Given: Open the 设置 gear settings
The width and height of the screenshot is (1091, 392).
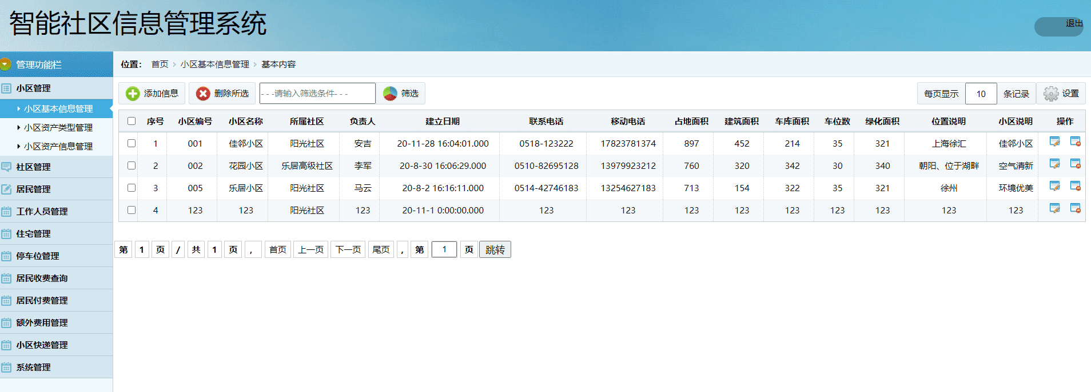Looking at the screenshot, I should pos(1061,94).
